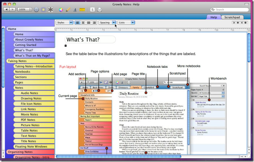Open the Pages page in the sidebar

click(34, 82)
